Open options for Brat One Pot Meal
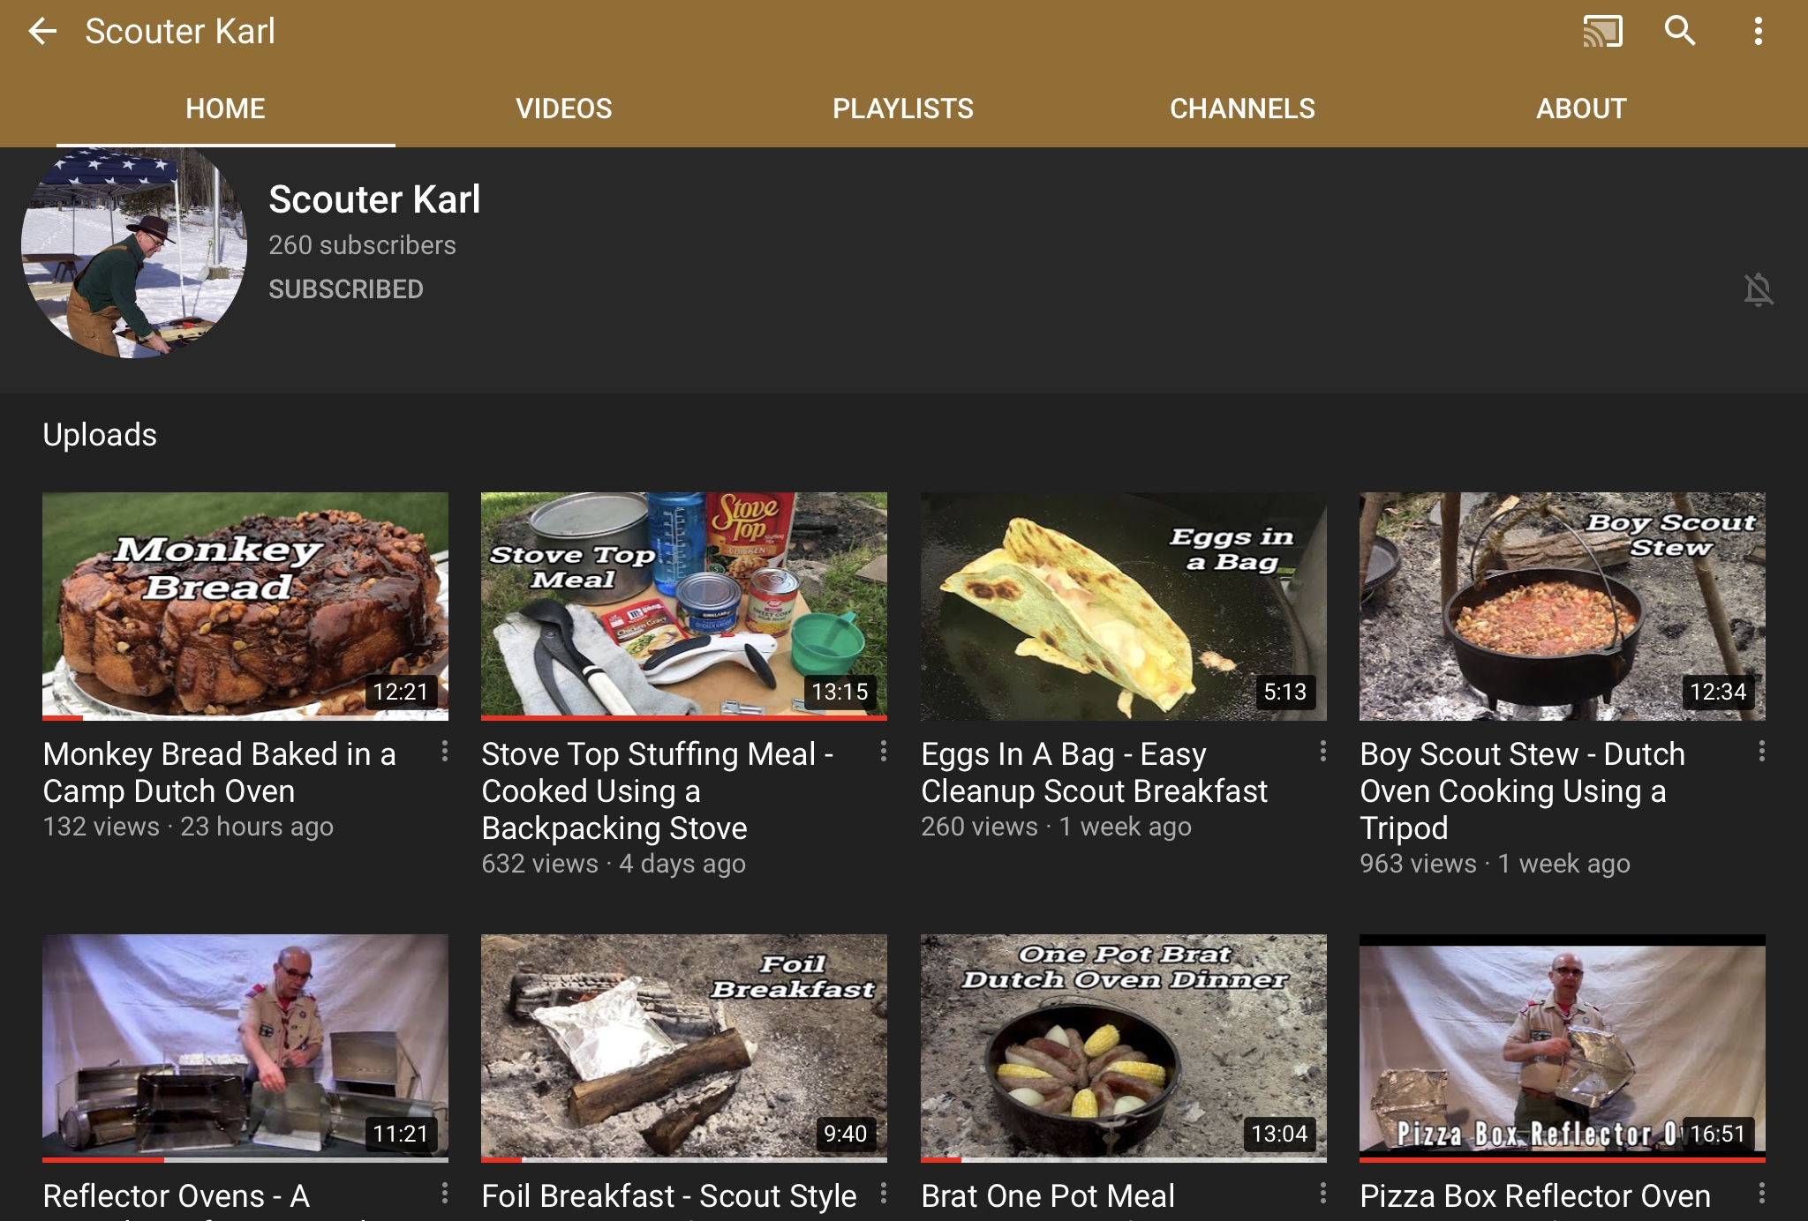Viewport: 1808px width, 1221px height. [x=1322, y=1194]
